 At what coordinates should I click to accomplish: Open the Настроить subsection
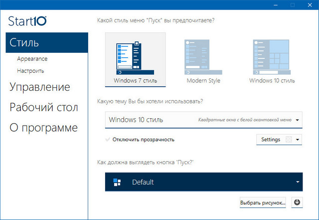coord(30,71)
